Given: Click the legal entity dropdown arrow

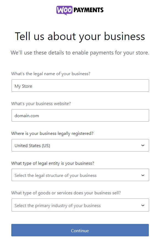Looking at the screenshot, I should tap(143, 175).
